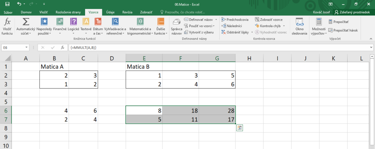Open Okno sledovania watch window
The width and height of the screenshot is (375, 149).
pyautogui.click(x=300, y=27)
